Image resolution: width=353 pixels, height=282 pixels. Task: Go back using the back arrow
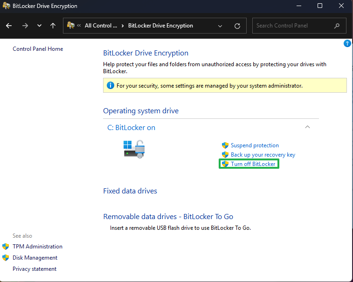9,26
